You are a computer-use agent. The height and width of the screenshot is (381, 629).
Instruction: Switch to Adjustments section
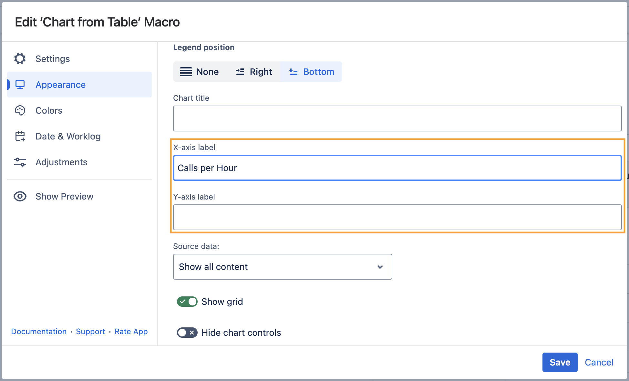coord(61,162)
